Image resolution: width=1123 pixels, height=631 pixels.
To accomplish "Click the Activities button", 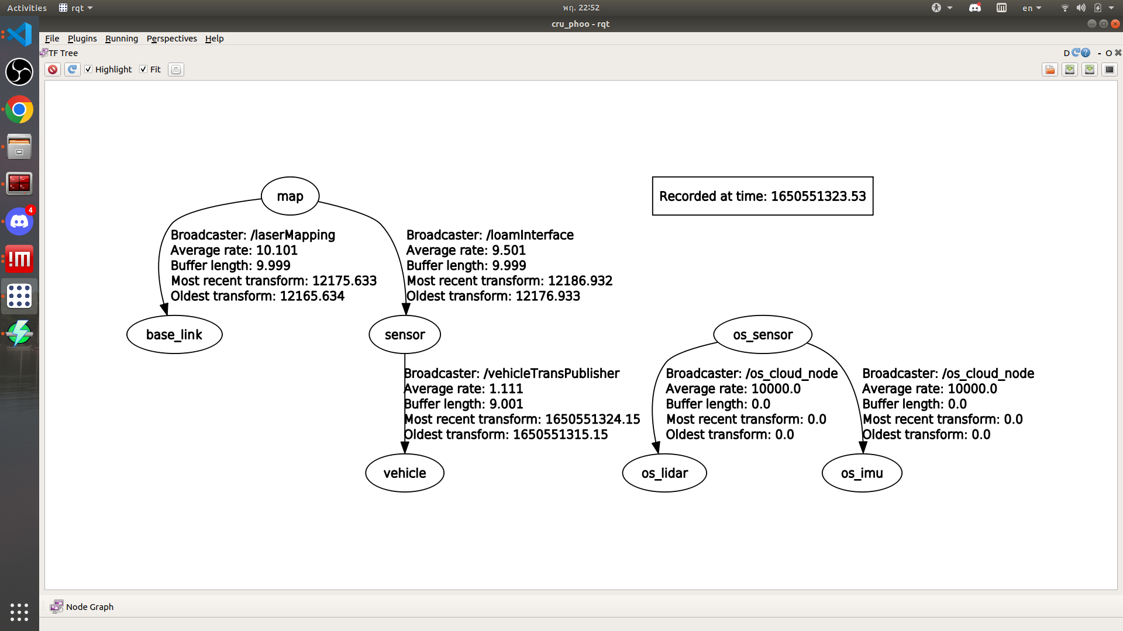I will [x=26, y=8].
